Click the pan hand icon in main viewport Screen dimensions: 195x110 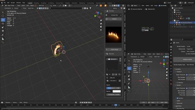[101, 24]
